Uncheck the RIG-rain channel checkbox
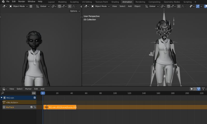This screenshot has height=124, width=207. 35,98
